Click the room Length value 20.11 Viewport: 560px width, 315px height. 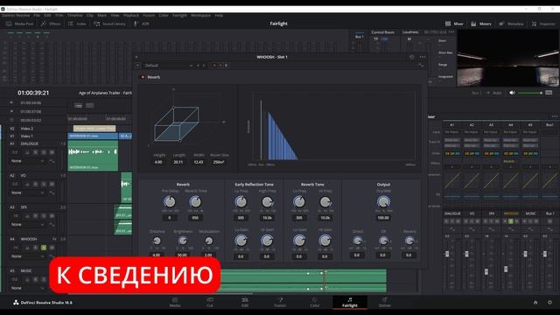178,162
